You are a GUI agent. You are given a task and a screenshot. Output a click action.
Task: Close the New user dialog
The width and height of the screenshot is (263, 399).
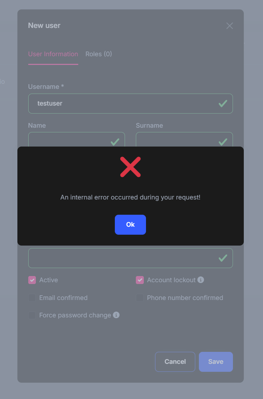(x=230, y=26)
